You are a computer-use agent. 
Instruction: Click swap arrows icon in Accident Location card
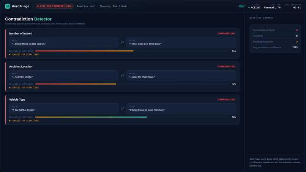(123, 76)
